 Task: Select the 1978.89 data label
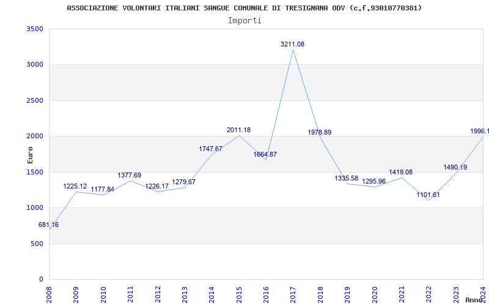(319, 132)
